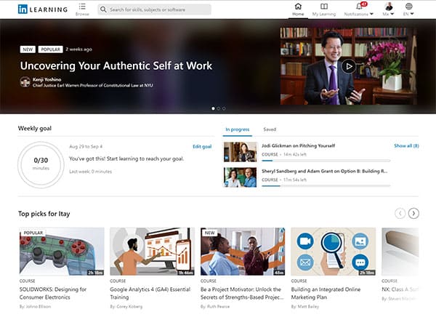Select the second carousel dot
Screen dimensions: 436x325
(x=219, y=108)
